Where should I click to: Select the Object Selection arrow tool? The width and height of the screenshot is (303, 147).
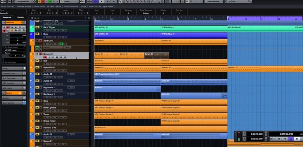click(x=120, y=1)
